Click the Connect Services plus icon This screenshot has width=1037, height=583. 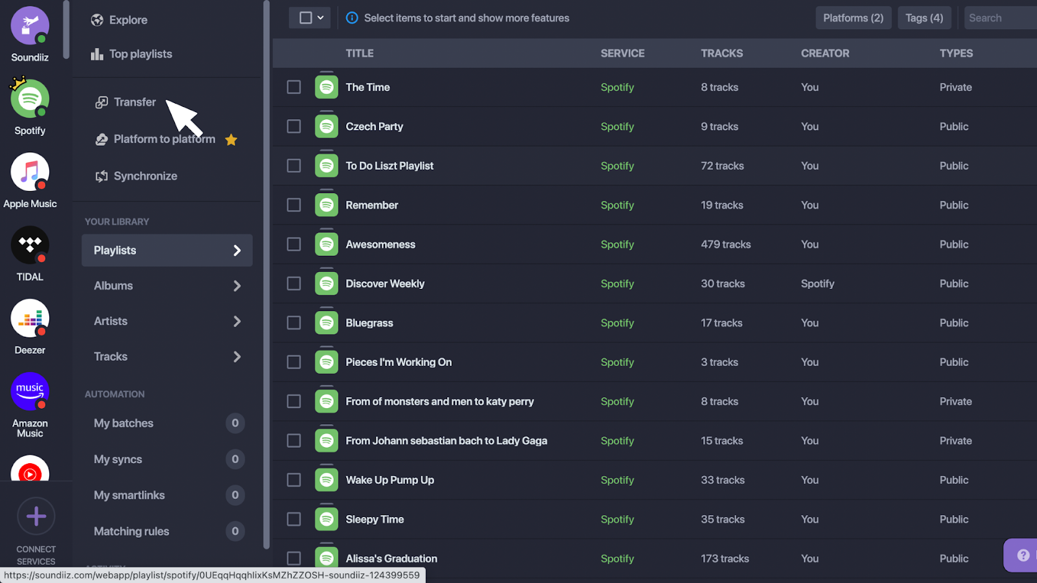point(36,516)
